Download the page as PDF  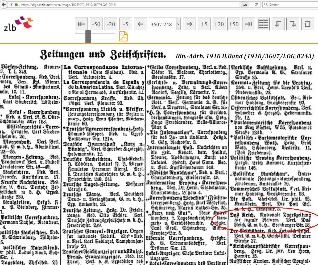(x=123, y=36)
